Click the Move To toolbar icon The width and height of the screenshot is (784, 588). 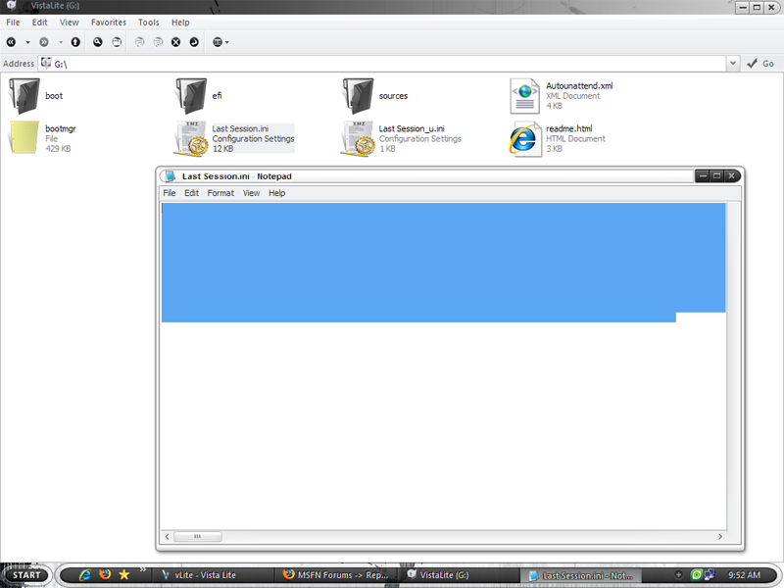(x=139, y=42)
